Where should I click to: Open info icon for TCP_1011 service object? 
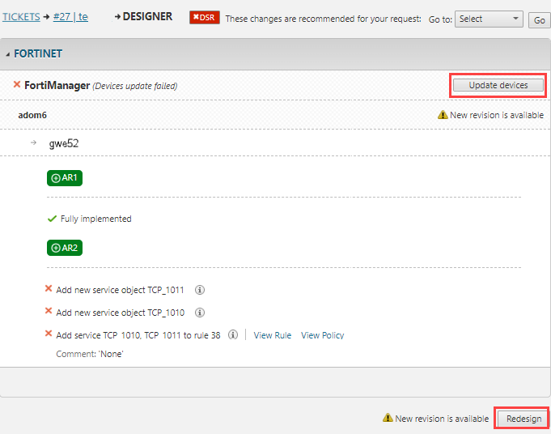(x=200, y=290)
